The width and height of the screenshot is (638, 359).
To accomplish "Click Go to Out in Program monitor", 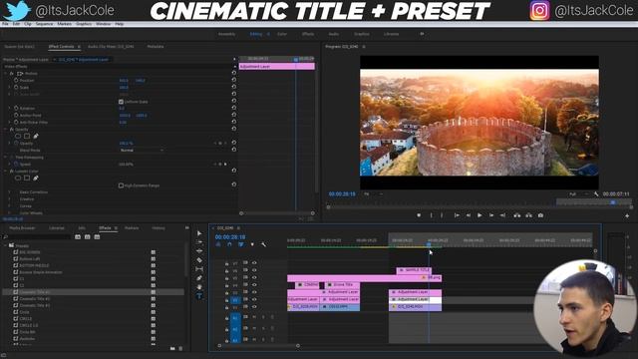I will (x=502, y=215).
